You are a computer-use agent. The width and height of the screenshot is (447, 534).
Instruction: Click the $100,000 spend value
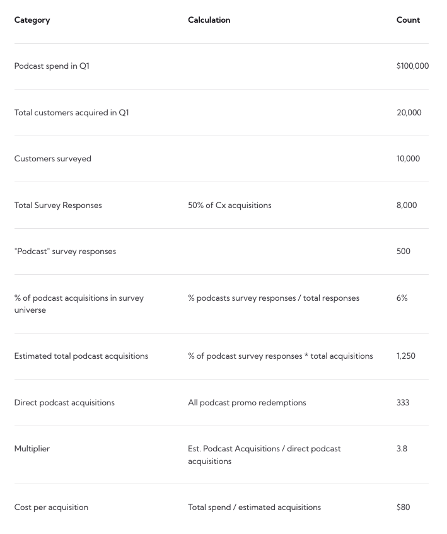pos(412,66)
